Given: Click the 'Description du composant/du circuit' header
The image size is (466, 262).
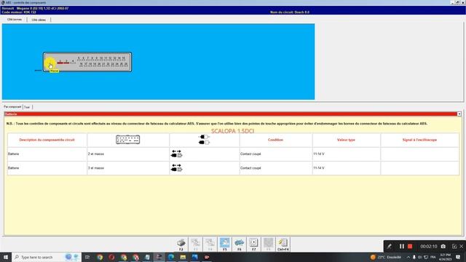Looking at the screenshot, I should coord(47,140).
